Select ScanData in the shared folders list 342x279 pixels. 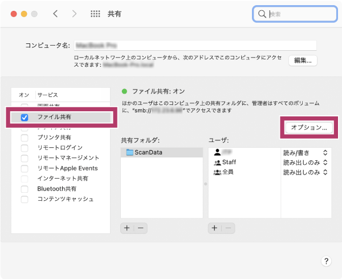tap(162, 152)
